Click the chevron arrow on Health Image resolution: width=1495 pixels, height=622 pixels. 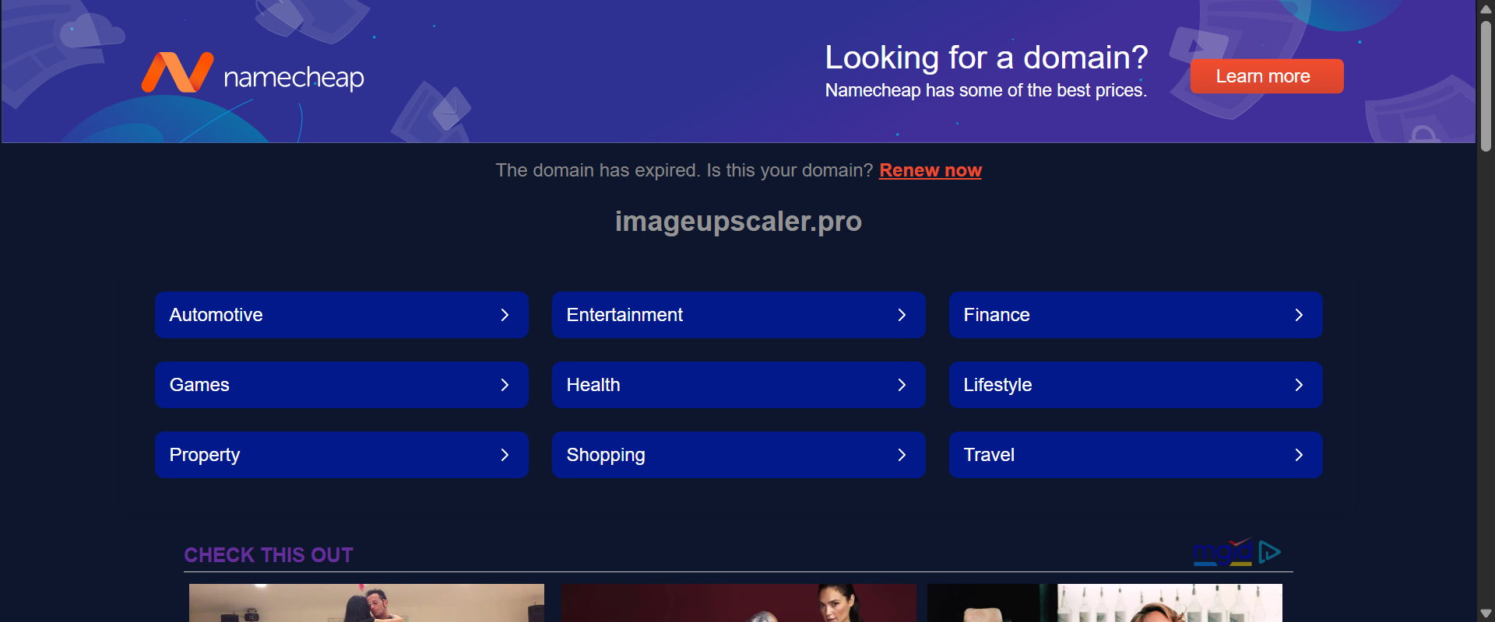(902, 385)
